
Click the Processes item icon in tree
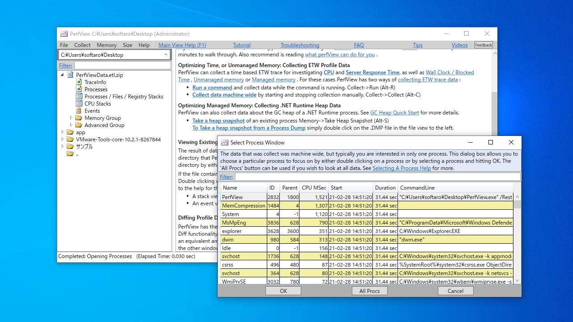[79, 89]
